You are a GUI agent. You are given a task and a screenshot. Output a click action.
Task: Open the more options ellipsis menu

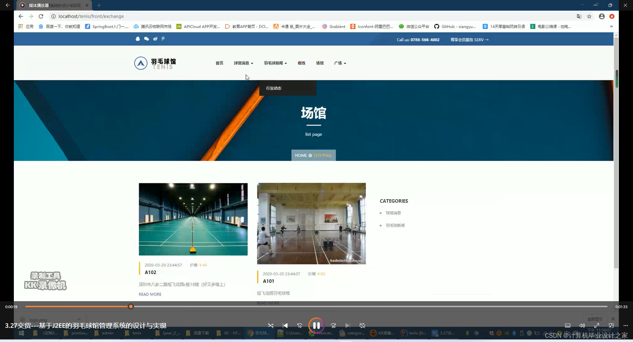(x=626, y=326)
